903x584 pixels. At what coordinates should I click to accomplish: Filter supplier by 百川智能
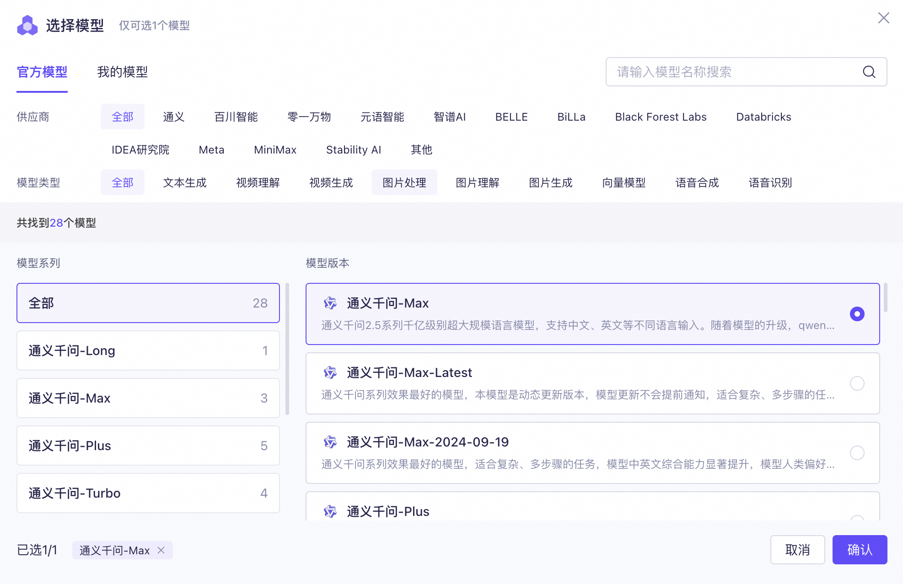(x=236, y=117)
